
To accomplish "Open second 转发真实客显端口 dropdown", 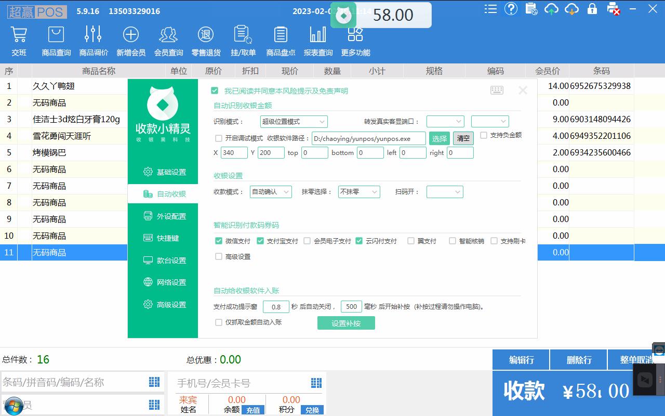I will click(x=490, y=122).
